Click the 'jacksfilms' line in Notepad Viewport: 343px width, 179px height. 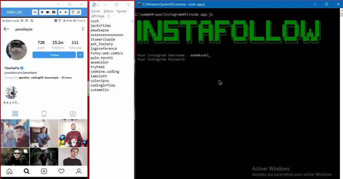tap(101, 26)
